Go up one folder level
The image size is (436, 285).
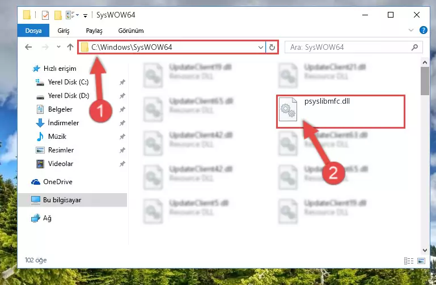(70, 47)
